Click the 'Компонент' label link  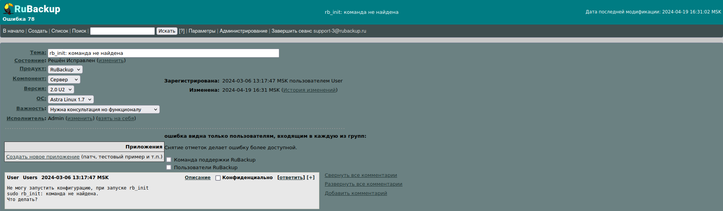point(29,79)
